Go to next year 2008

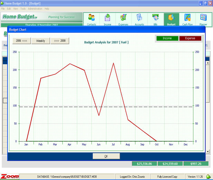pyautogui.click(x=60, y=41)
